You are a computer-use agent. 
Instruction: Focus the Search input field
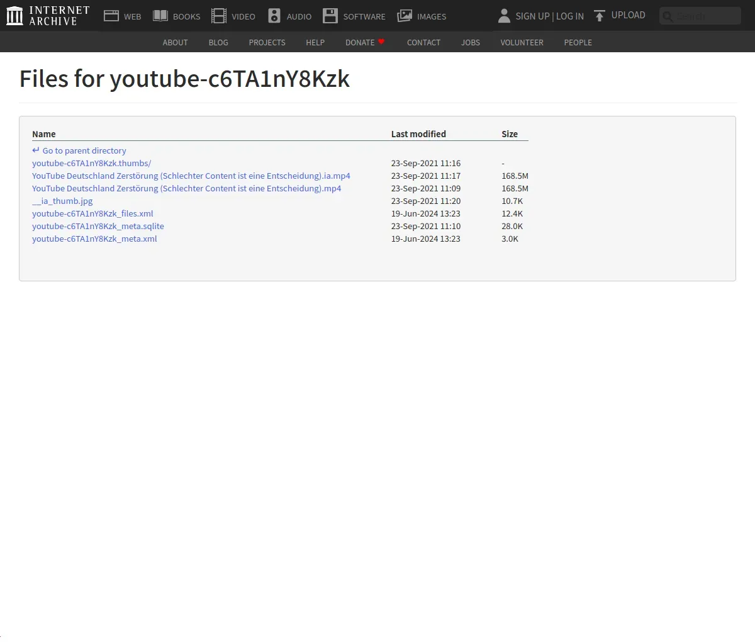click(x=700, y=16)
